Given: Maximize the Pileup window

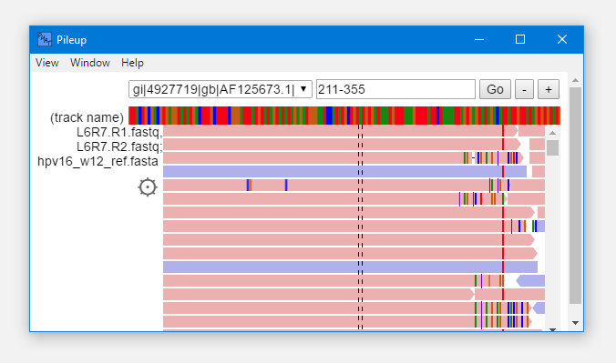Looking at the screenshot, I should 520,40.
